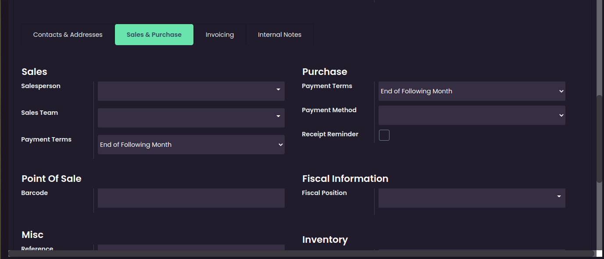This screenshot has width=604, height=259.
Task: Click the Salesperson field label
Action: 41,86
